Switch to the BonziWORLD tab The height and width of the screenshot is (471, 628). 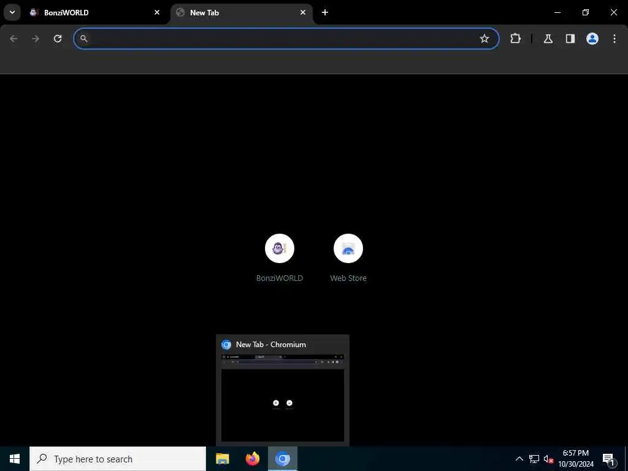coord(95,12)
